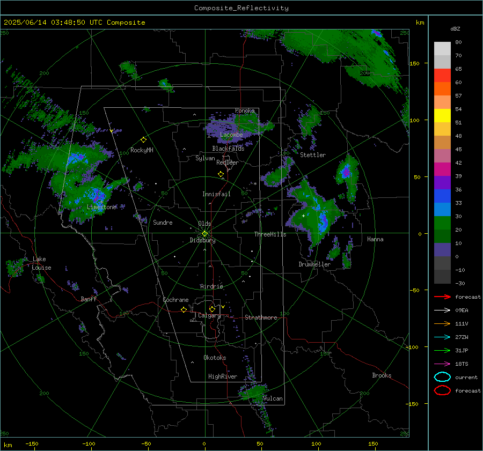Image resolution: width=483 pixels, height=451 pixels.
Task: Click the white 09EA arrow legend icon
Action: [442, 310]
